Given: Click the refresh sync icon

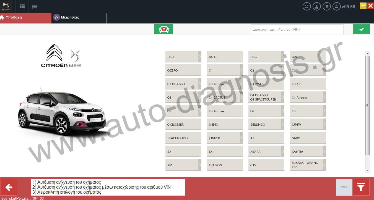Looking at the screenshot, I should (x=307, y=6).
